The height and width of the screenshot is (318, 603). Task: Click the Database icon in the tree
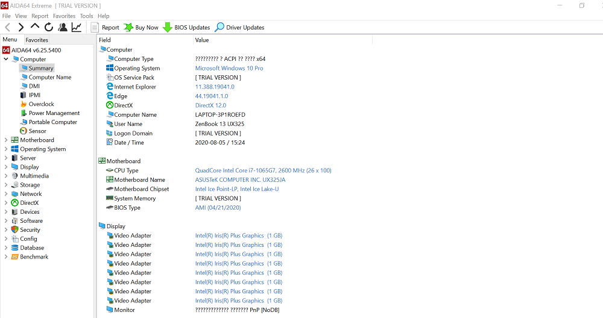pyautogui.click(x=14, y=248)
